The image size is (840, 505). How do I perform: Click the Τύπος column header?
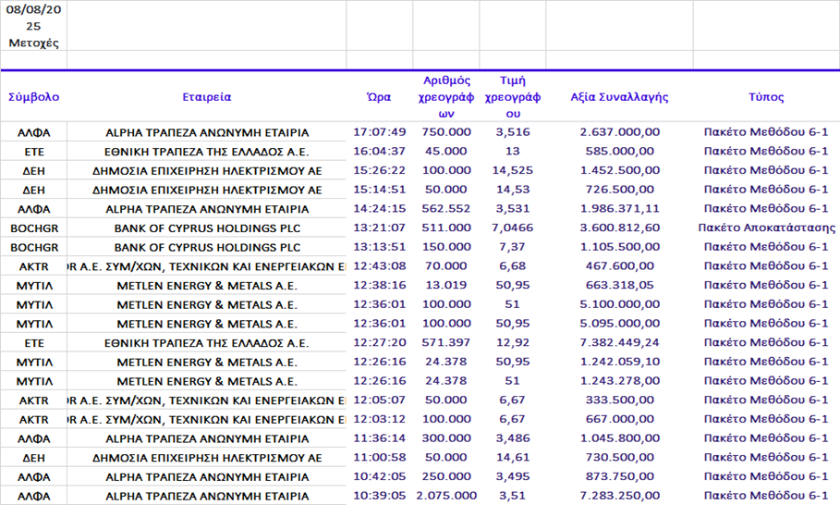point(765,96)
